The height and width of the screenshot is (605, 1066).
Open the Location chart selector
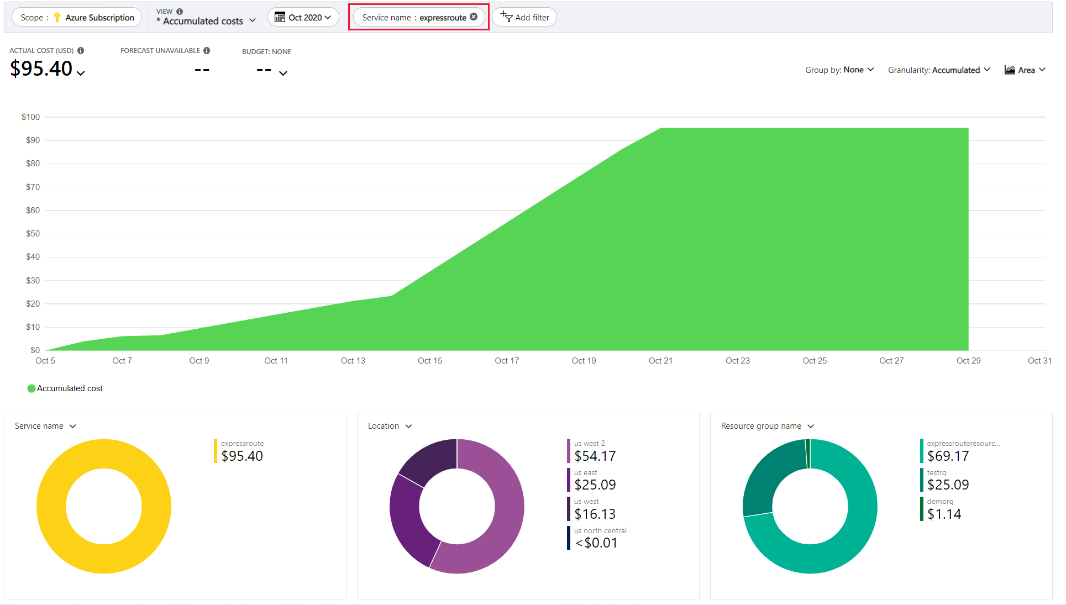pos(390,426)
